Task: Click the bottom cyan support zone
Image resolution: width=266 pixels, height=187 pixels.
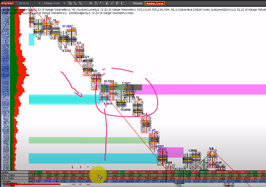Action: (85, 158)
